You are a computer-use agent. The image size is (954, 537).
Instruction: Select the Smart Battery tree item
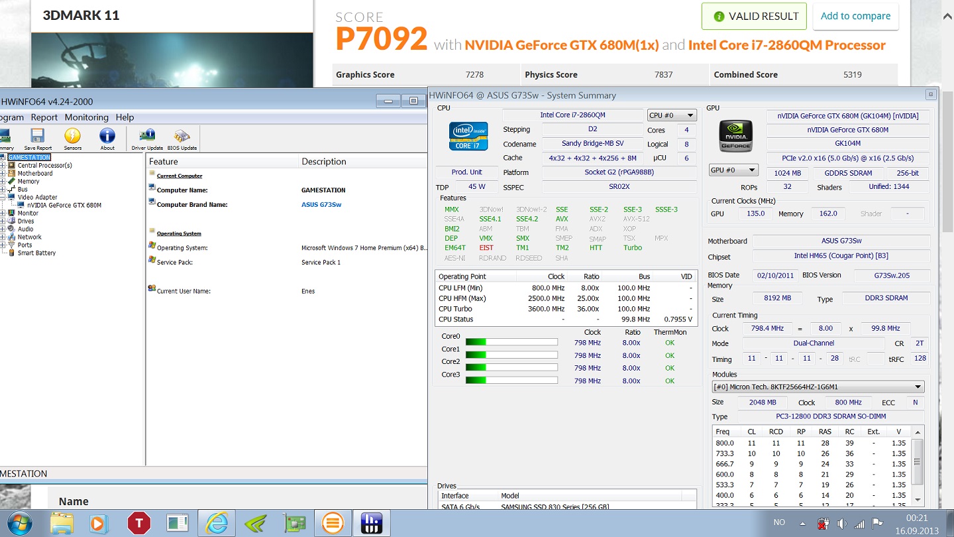36,253
